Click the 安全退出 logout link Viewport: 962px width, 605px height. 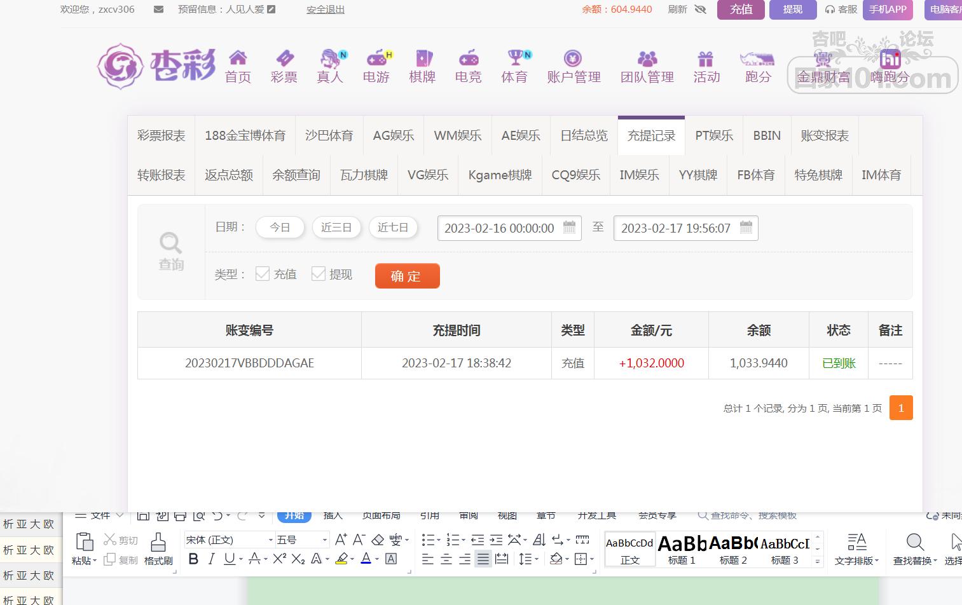(x=325, y=10)
